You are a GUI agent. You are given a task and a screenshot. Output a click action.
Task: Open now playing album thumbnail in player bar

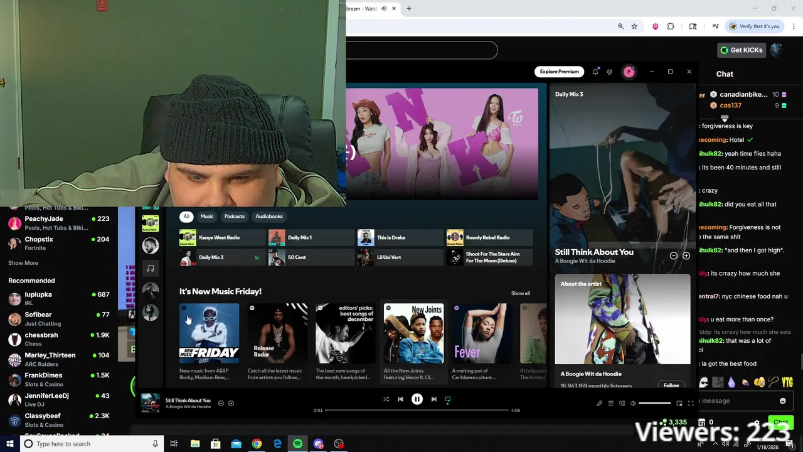point(150,403)
